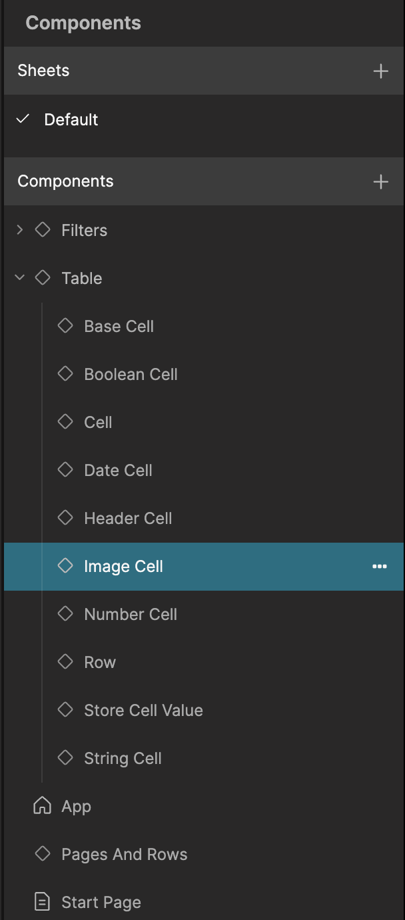This screenshot has height=920, width=405.
Task: Open the Store Cell Value component
Action: tap(143, 711)
